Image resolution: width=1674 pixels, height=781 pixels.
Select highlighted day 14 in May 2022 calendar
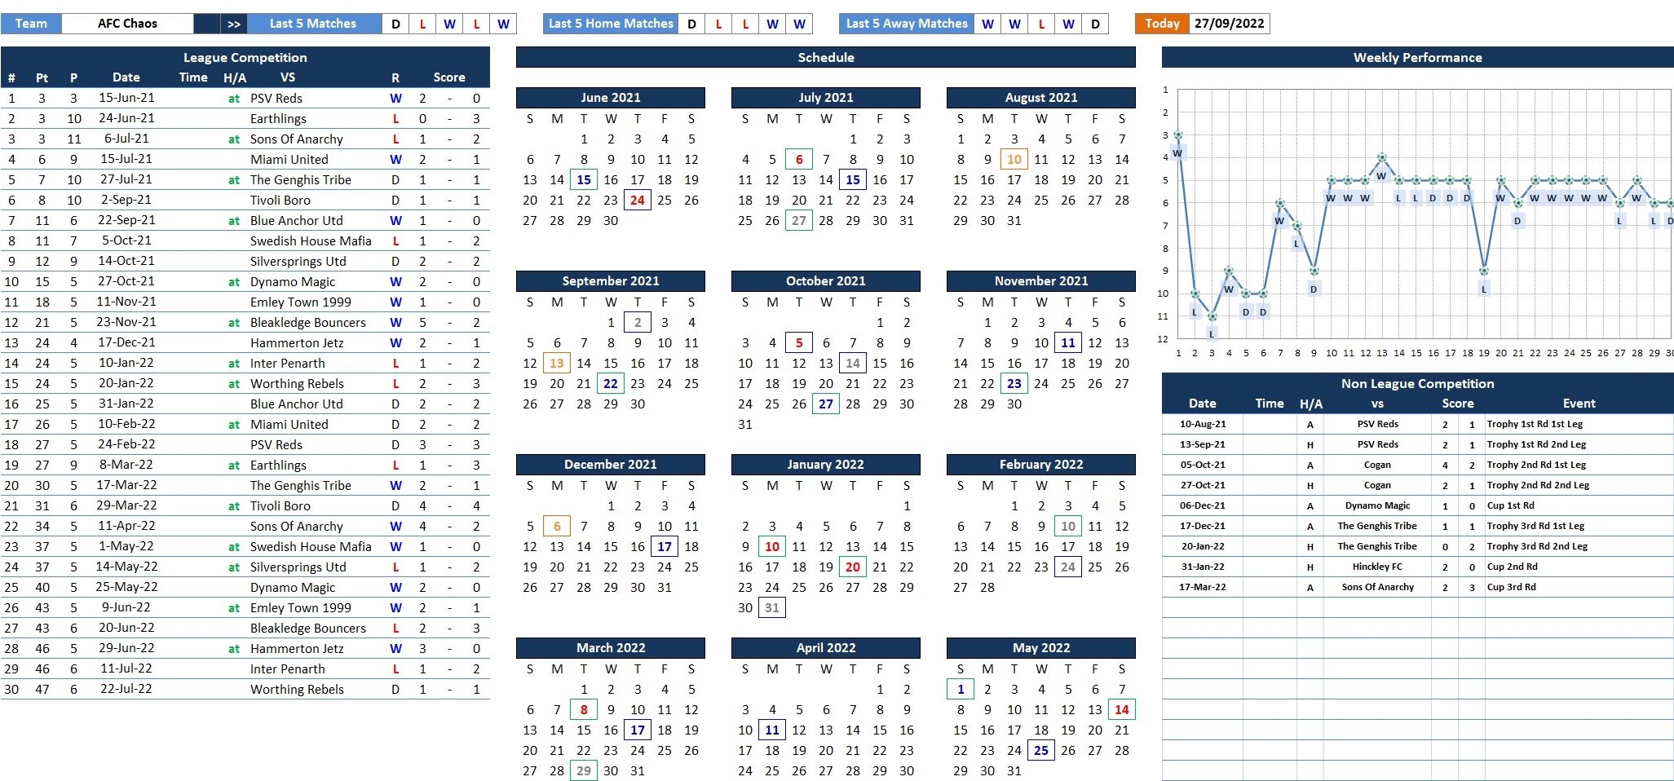pos(1122,710)
